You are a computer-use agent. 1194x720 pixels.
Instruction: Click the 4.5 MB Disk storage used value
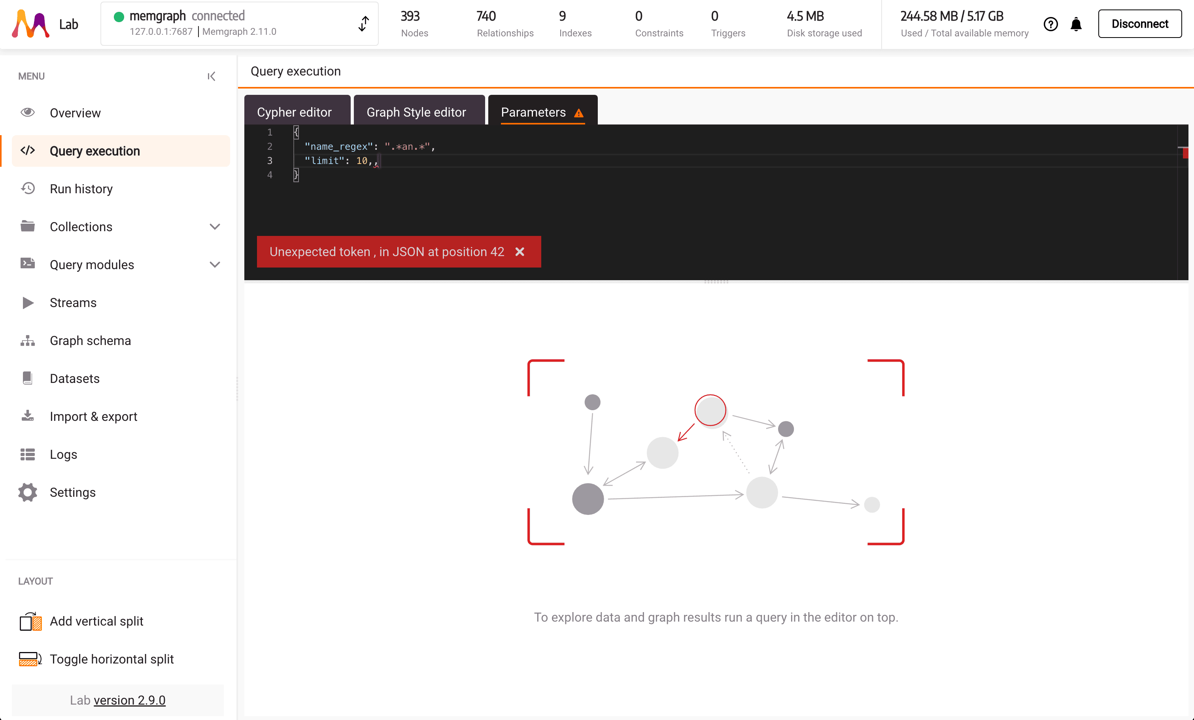(805, 16)
